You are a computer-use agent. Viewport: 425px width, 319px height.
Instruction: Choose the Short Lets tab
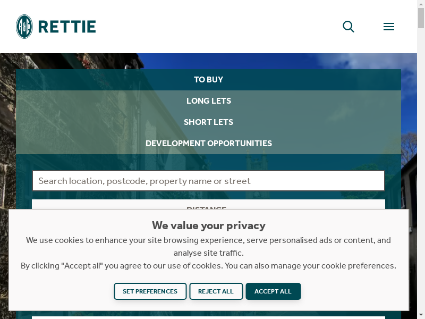[208, 122]
